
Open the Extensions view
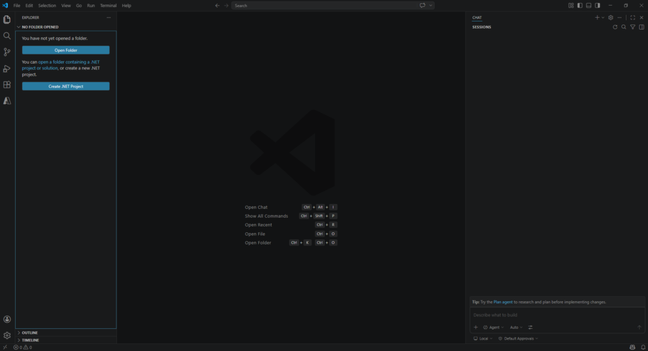point(7,85)
